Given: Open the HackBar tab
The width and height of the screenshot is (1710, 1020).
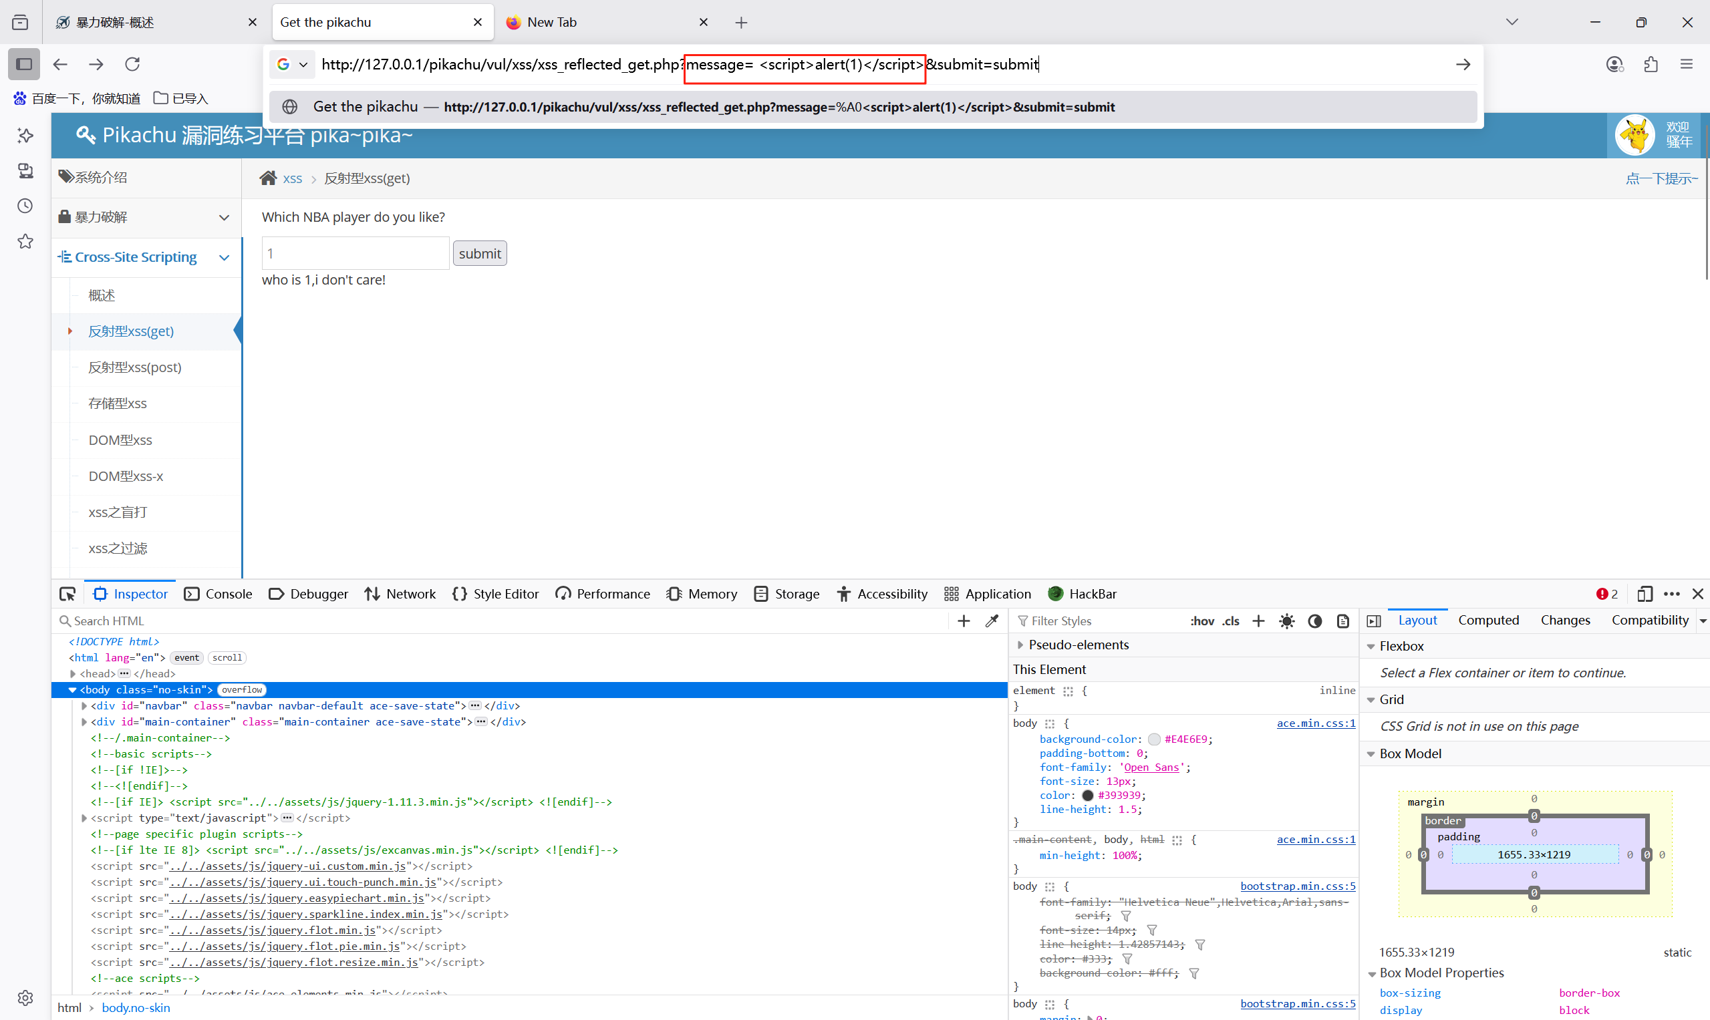Looking at the screenshot, I should click(1083, 594).
